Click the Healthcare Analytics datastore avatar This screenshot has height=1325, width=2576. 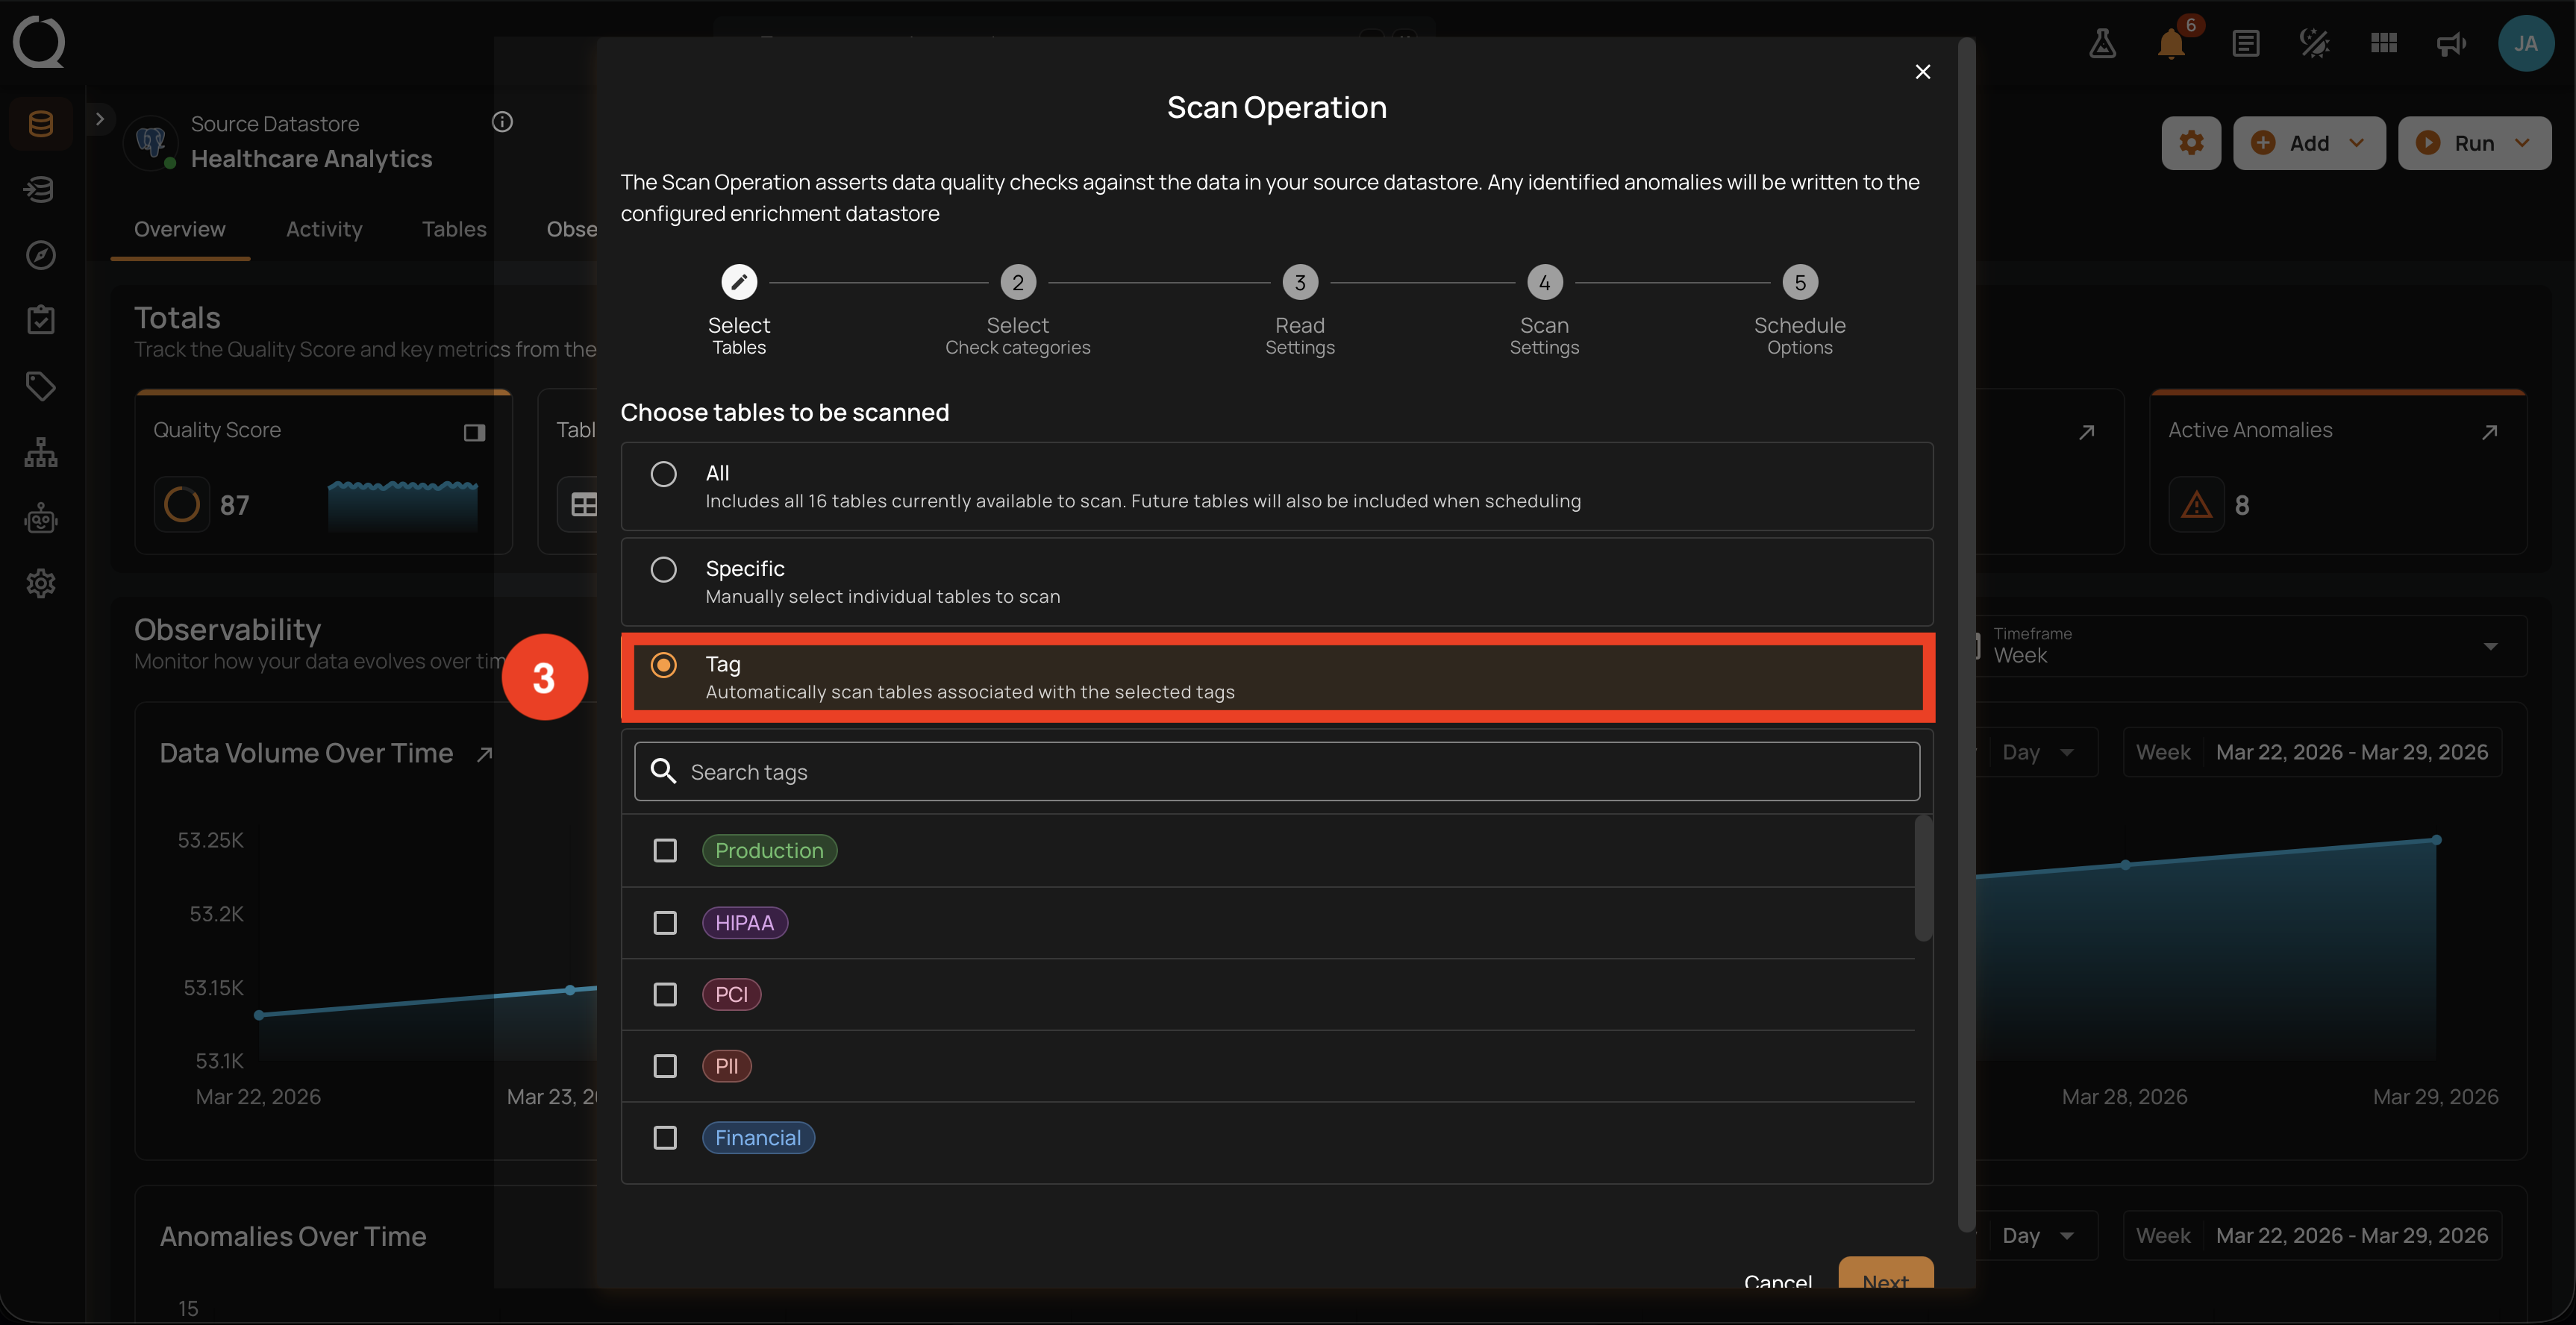point(151,143)
